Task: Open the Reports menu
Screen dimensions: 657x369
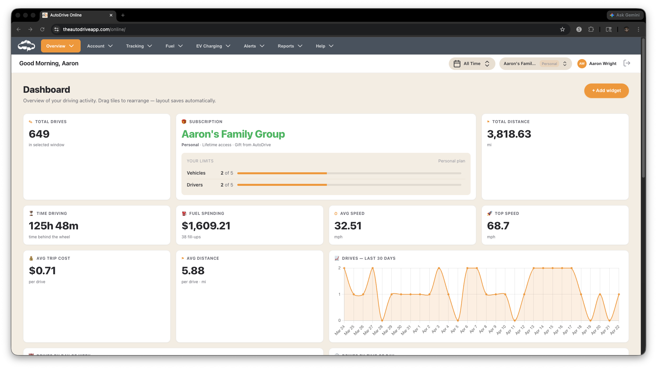Action: (x=290, y=46)
